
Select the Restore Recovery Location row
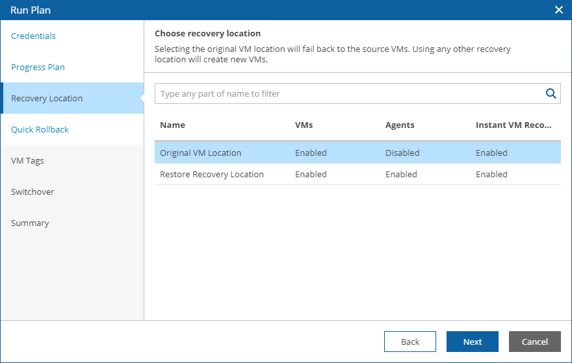212,175
